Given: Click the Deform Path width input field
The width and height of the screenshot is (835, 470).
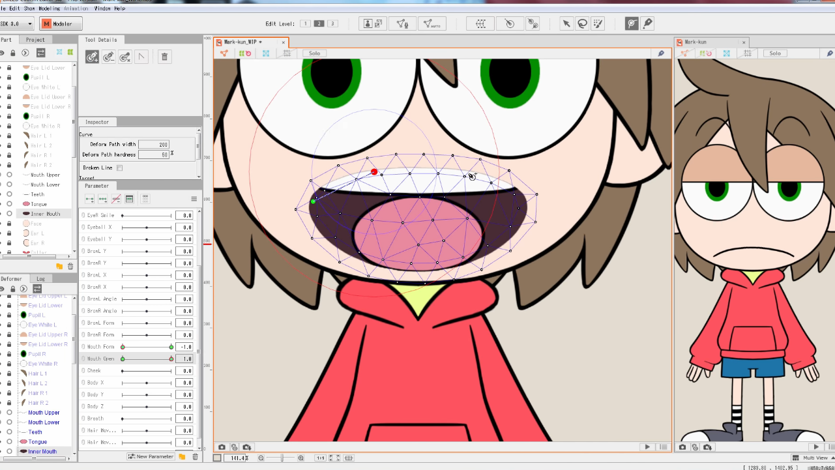Looking at the screenshot, I should tap(154, 144).
